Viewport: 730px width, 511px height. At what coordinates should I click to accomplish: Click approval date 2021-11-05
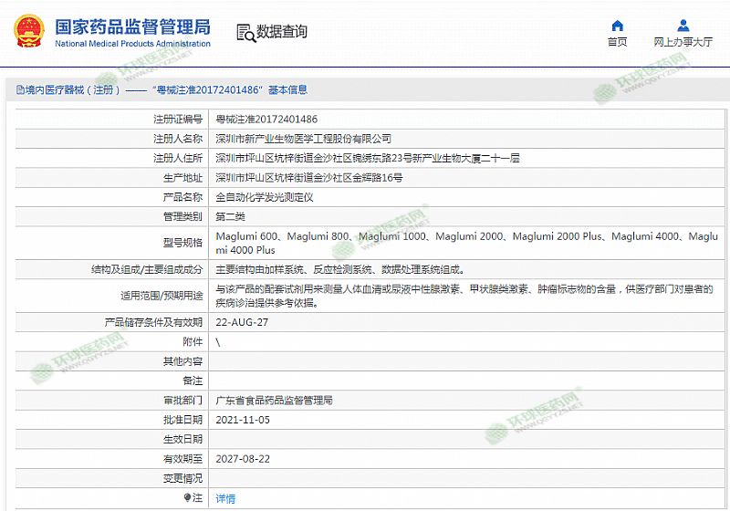(x=243, y=420)
